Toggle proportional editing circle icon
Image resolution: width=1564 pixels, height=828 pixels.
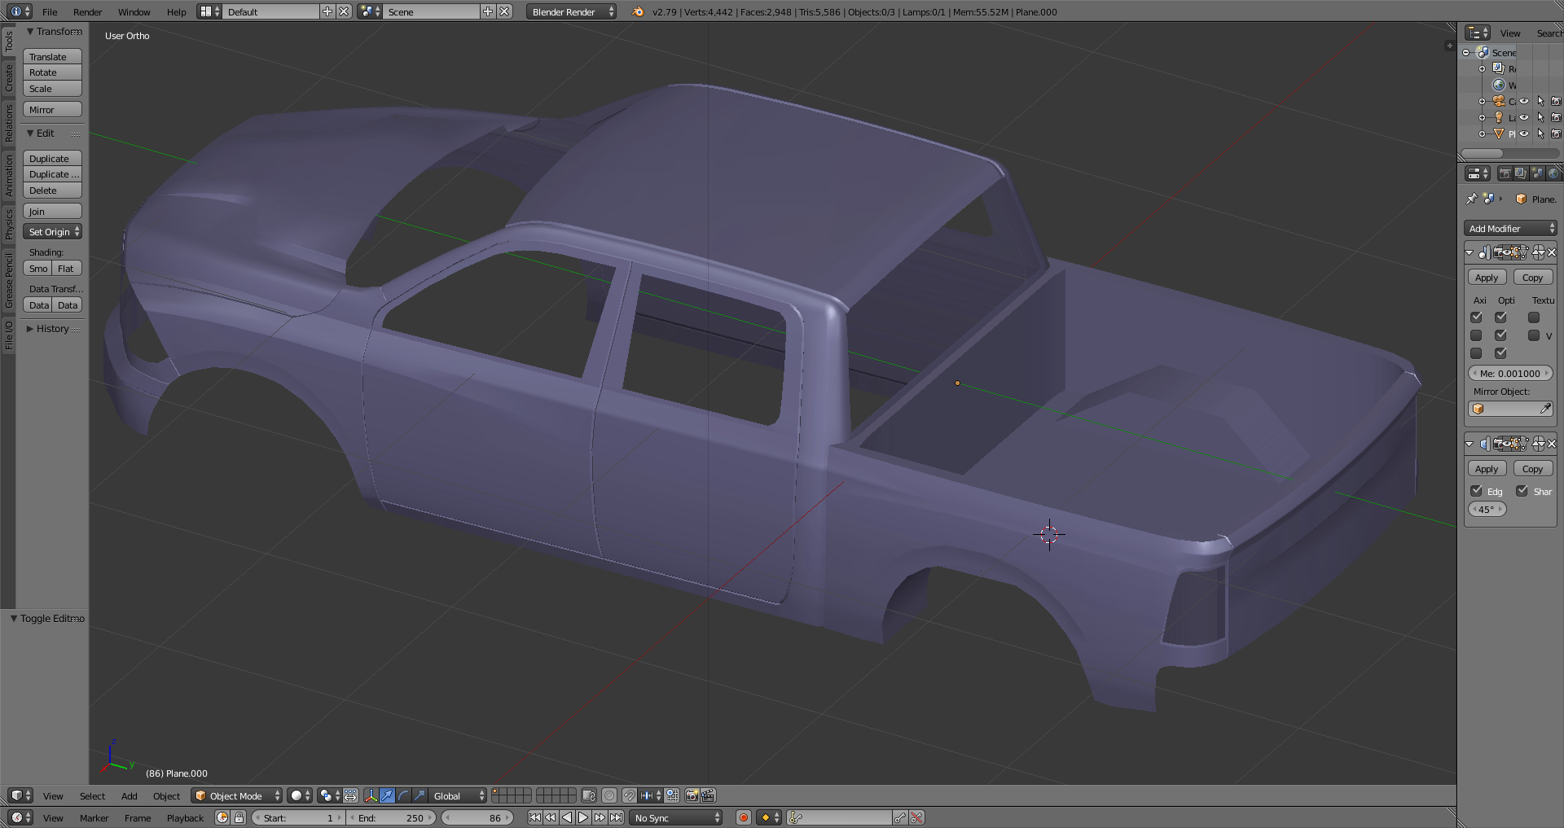coord(609,795)
